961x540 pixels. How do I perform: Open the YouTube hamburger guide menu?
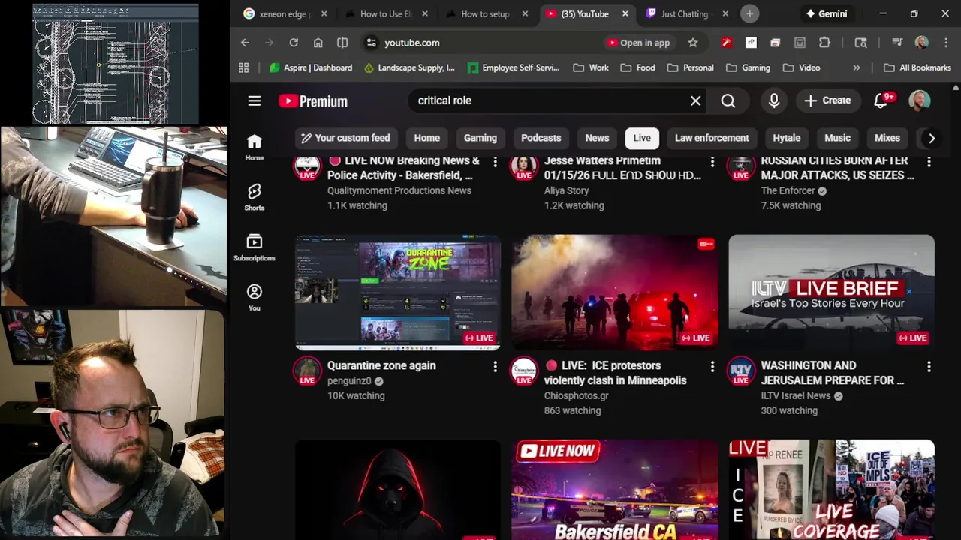[x=255, y=100]
